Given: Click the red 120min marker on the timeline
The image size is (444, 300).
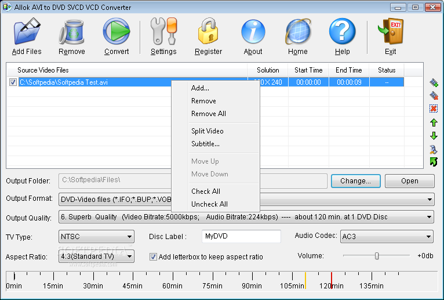Looking at the screenshot, I should 332,280.
